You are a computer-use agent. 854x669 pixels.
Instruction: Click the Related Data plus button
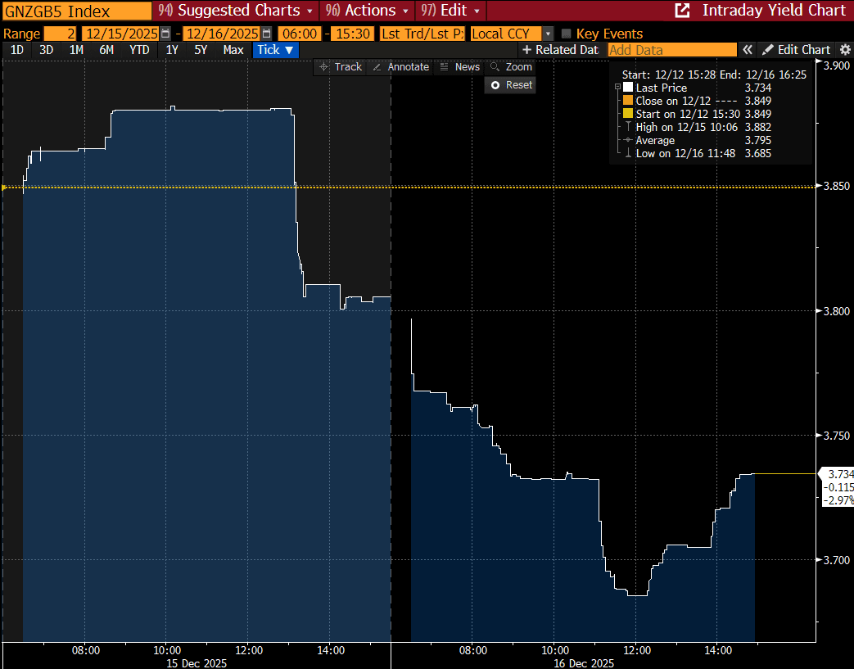pyautogui.click(x=559, y=50)
